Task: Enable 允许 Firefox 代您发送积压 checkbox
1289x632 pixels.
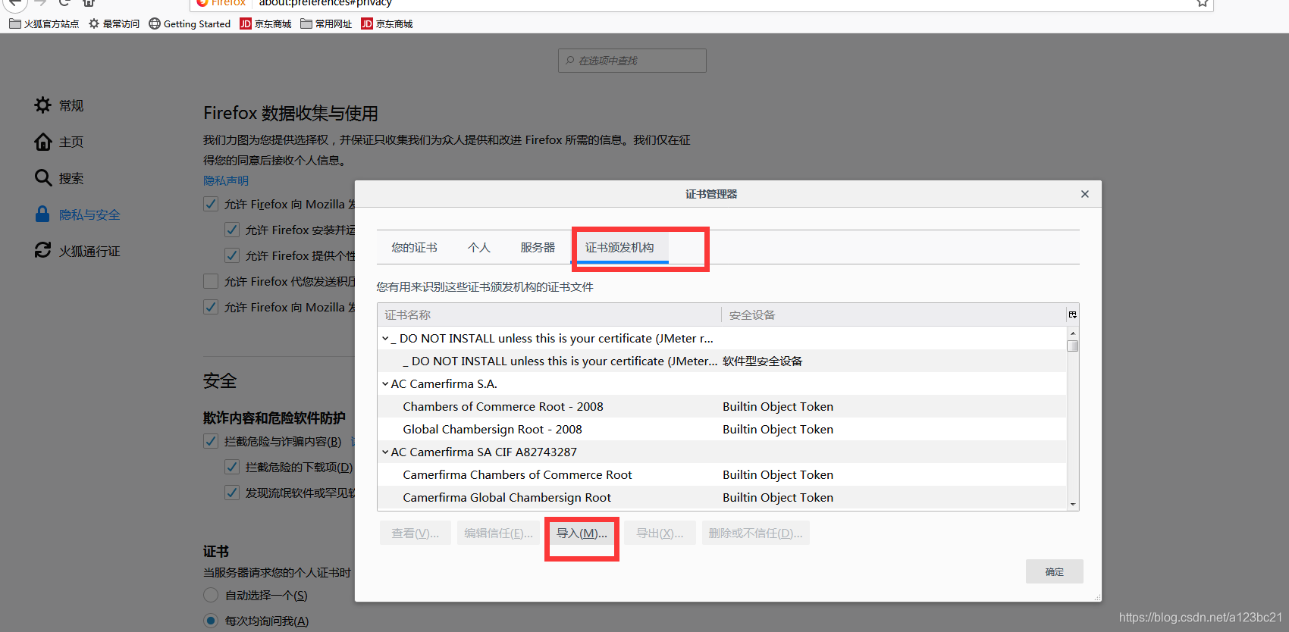Action: (211, 281)
